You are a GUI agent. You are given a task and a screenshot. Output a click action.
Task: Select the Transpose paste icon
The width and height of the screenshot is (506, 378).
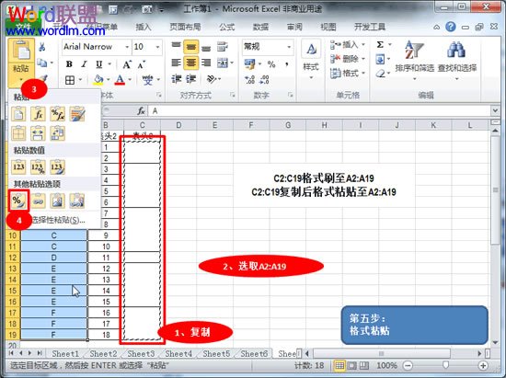point(57,133)
